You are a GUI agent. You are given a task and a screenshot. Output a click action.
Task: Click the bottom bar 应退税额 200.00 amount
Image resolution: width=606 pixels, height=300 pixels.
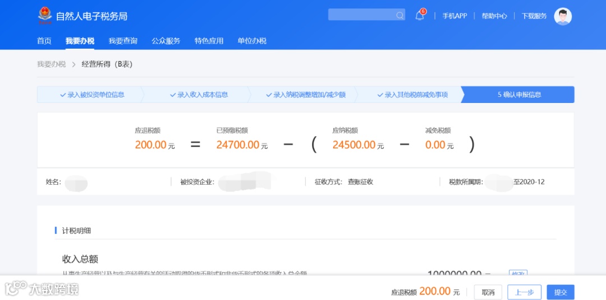[x=435, y=291]
